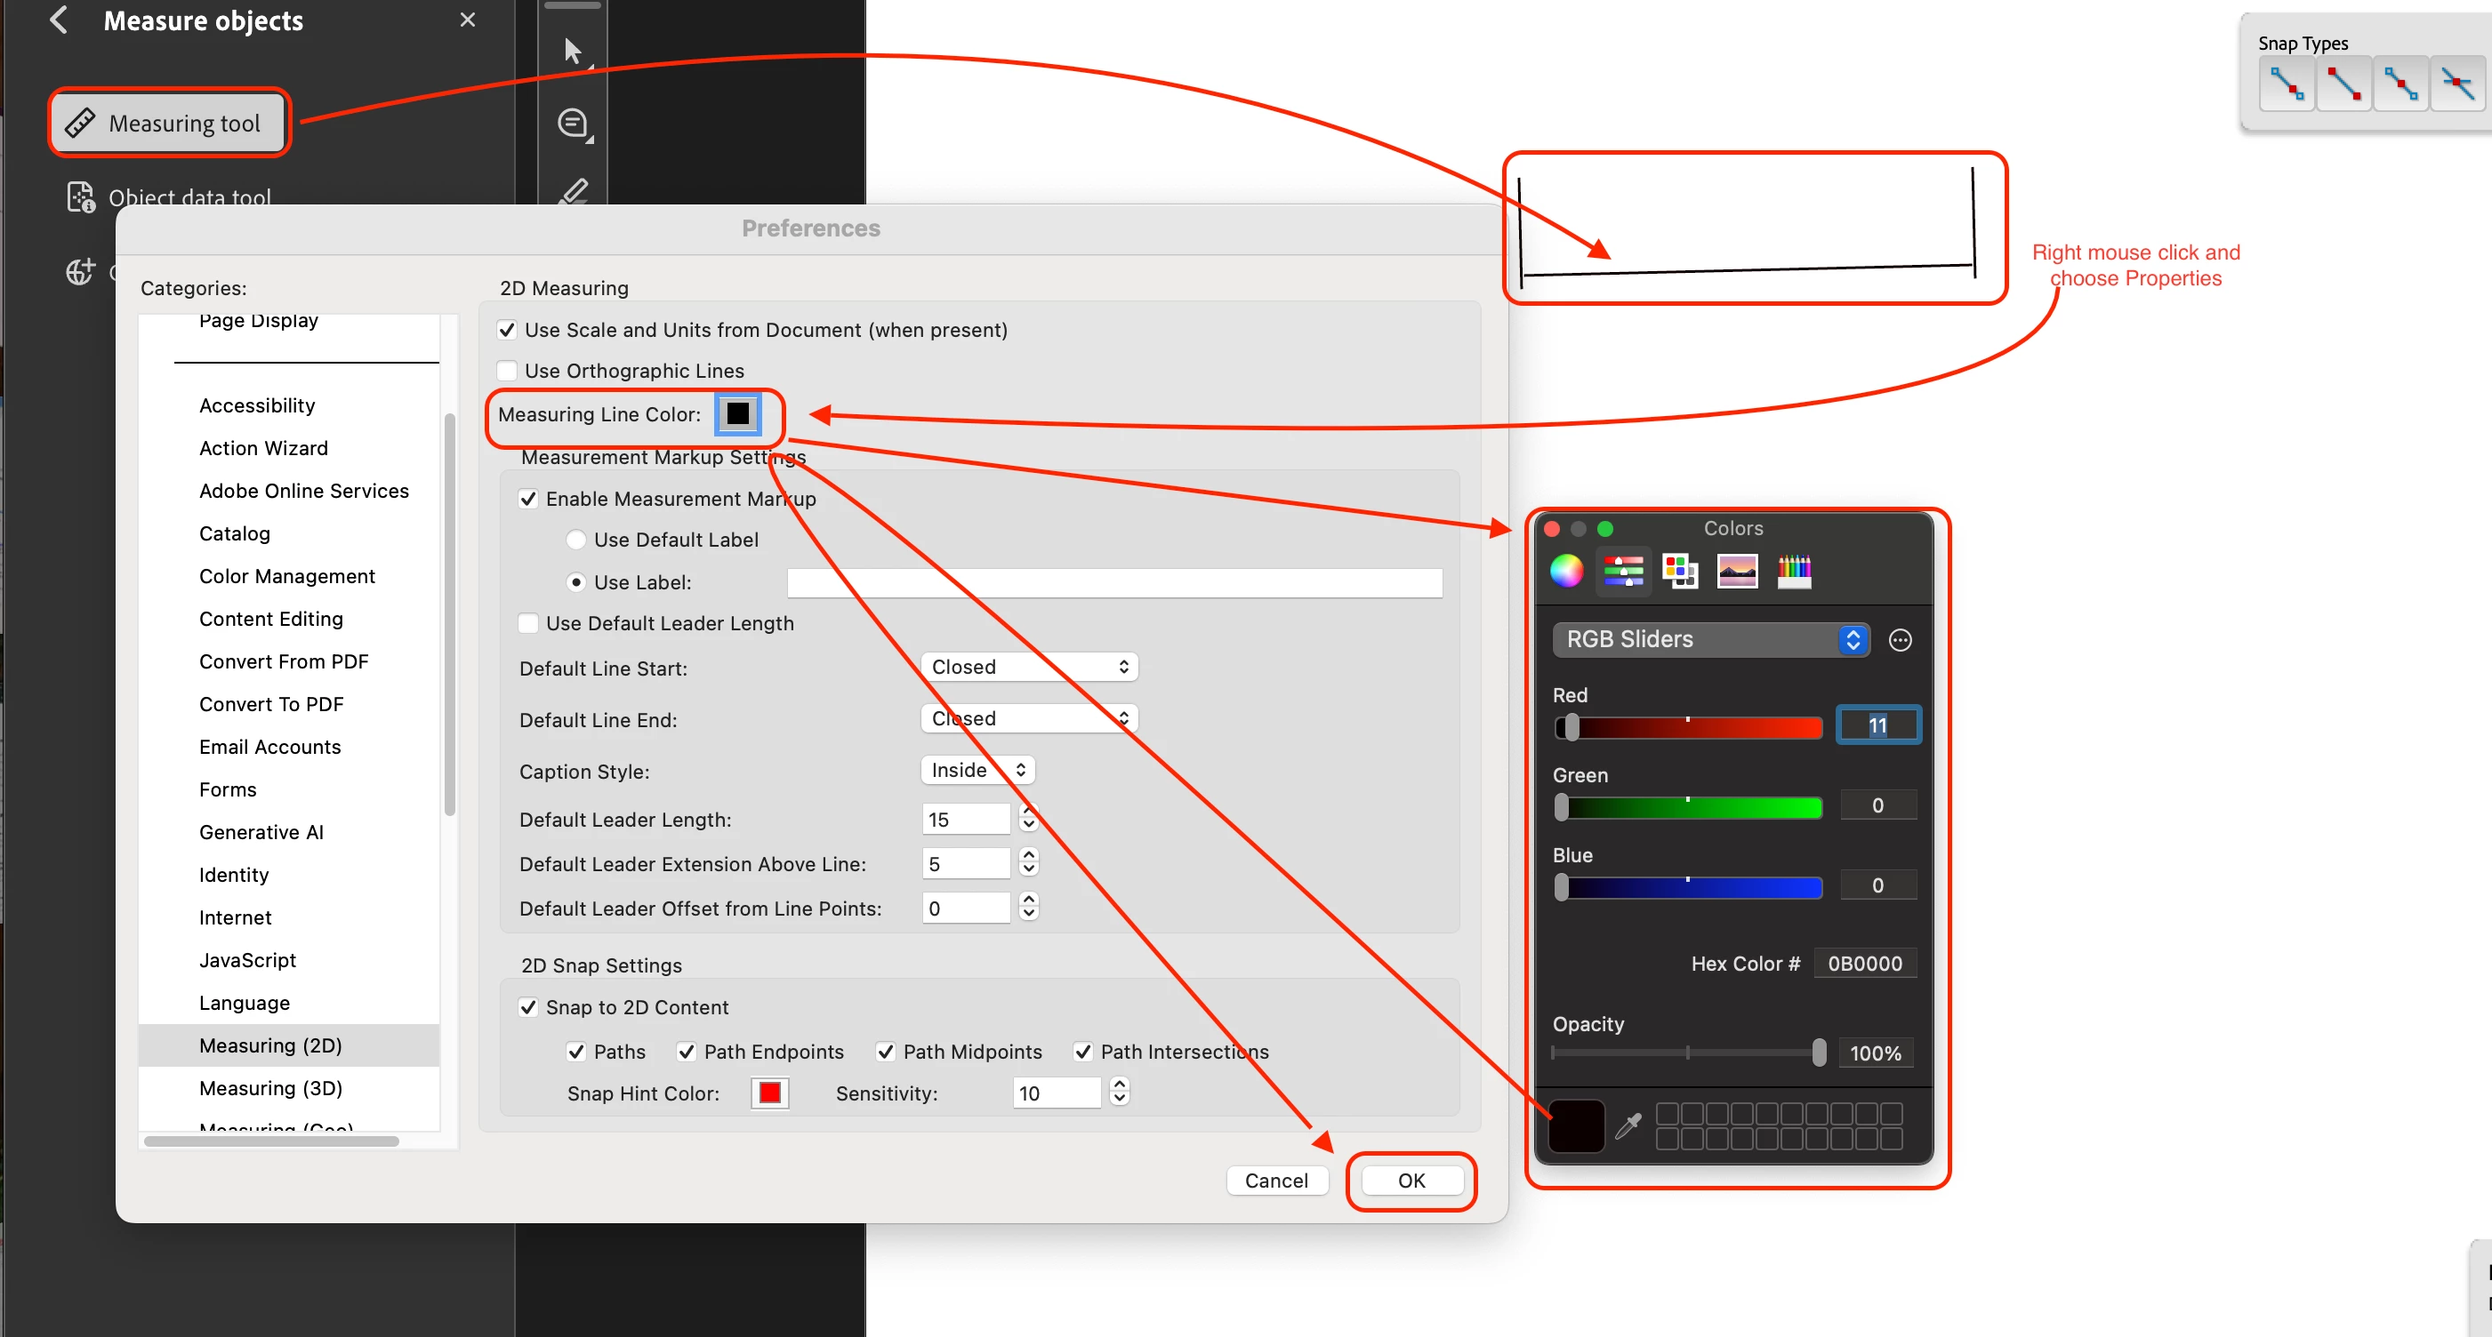
Task: Enable Use Orthographic Lines checkbox
Action: click(507, 372)
